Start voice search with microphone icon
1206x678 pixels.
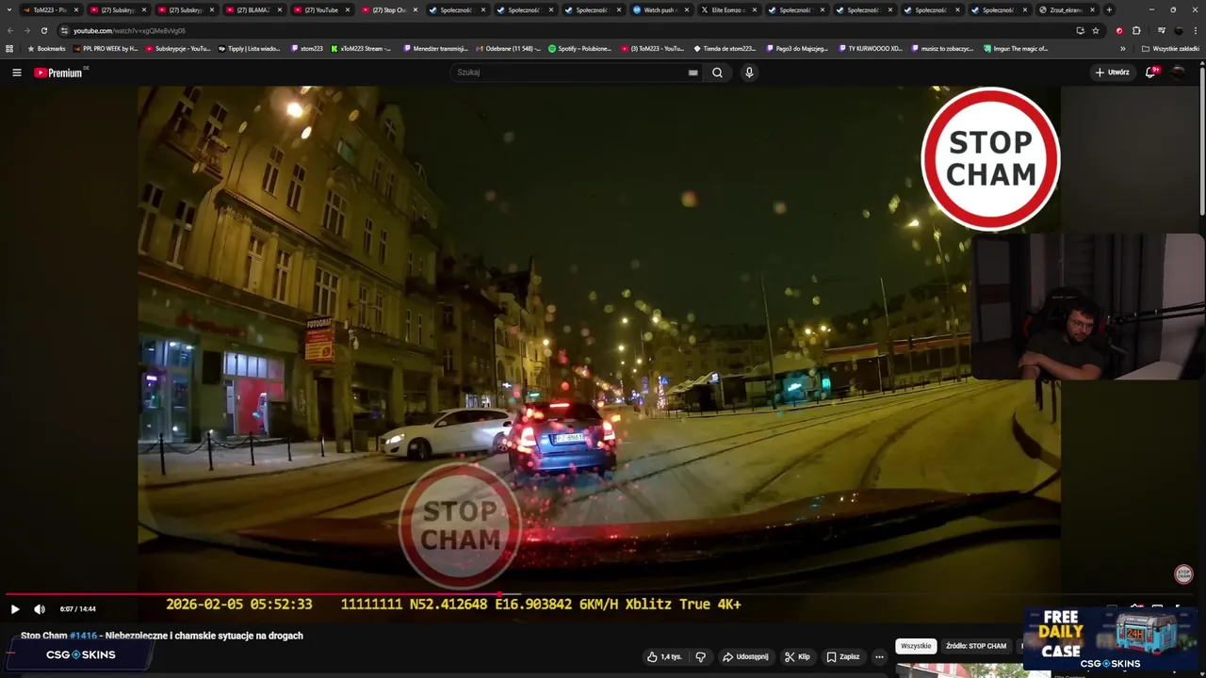click(749, 73)
